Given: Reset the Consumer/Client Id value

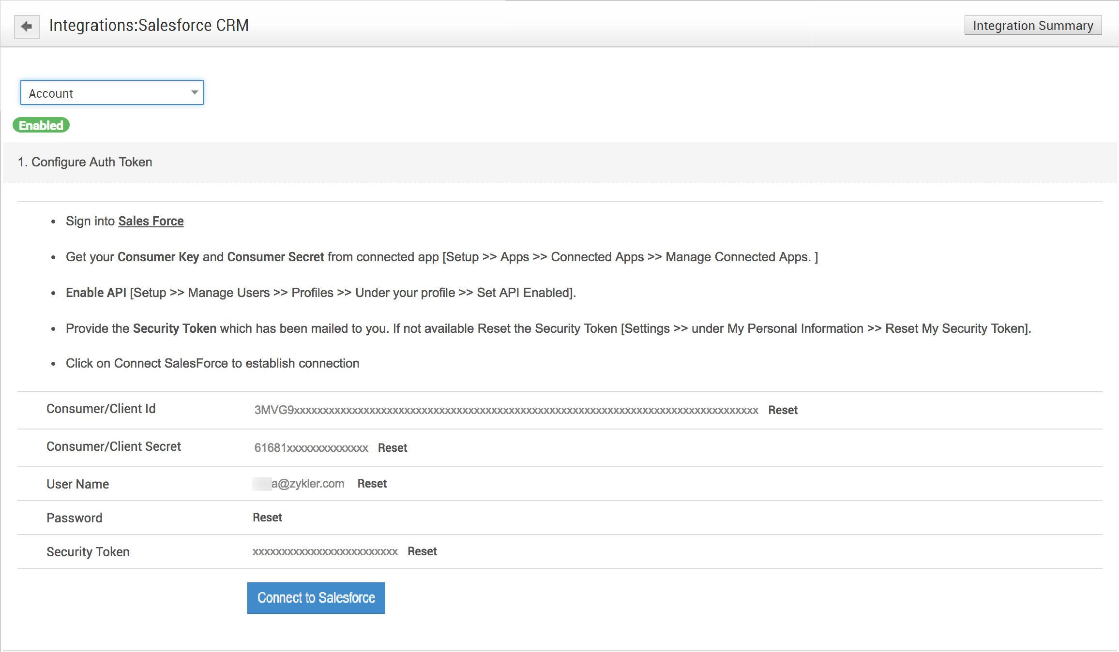Looking at the screenshot, I should tap(783, 410).
